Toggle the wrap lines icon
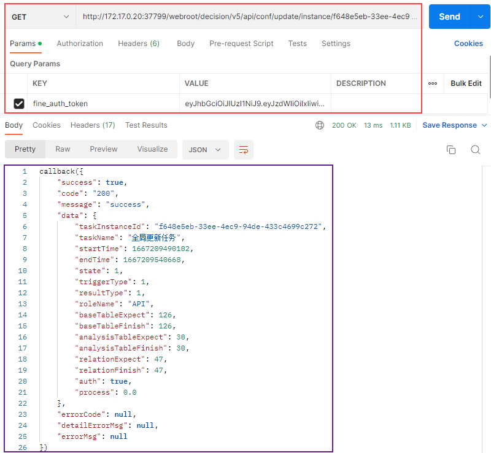491x453 pixels. [x=244, y=150]
